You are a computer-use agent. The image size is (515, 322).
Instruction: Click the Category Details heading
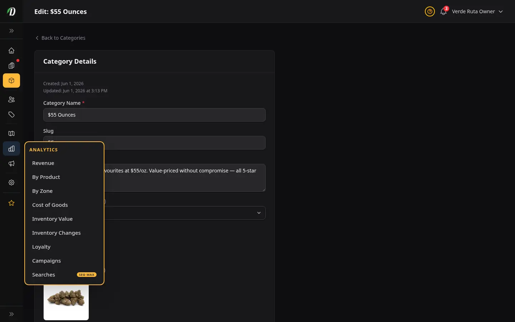(70, 62)
